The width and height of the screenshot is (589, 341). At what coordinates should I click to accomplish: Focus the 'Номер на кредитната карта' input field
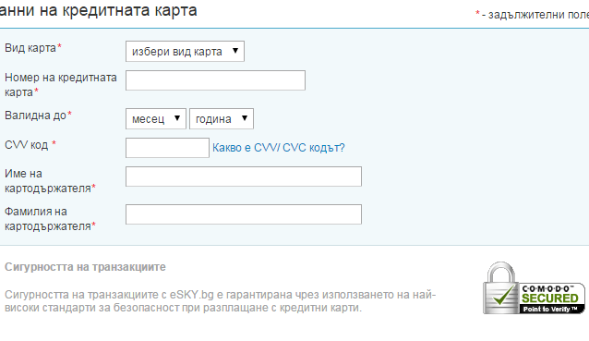click(x=215, y=80)
